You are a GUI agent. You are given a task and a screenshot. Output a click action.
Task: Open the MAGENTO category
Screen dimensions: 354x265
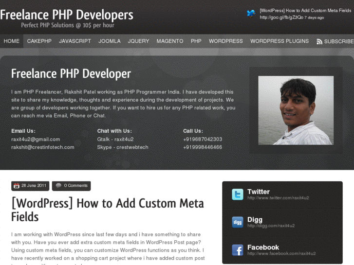tap(170, 41)
